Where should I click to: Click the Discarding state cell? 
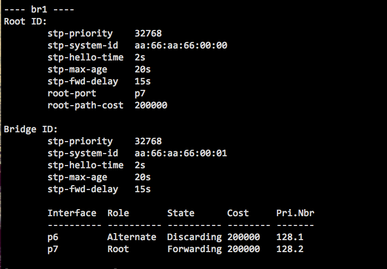195,237
